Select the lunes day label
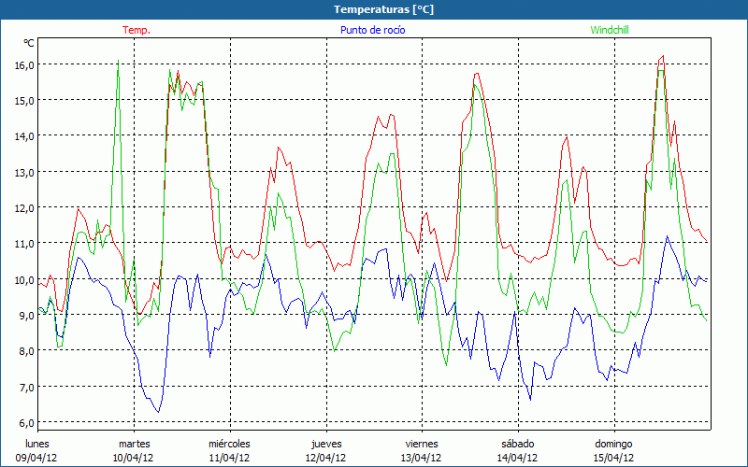 click(37, 444)
